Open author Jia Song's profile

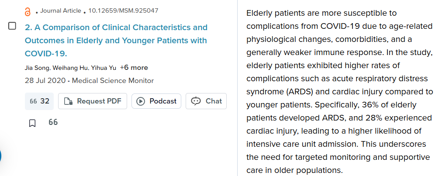37,68
